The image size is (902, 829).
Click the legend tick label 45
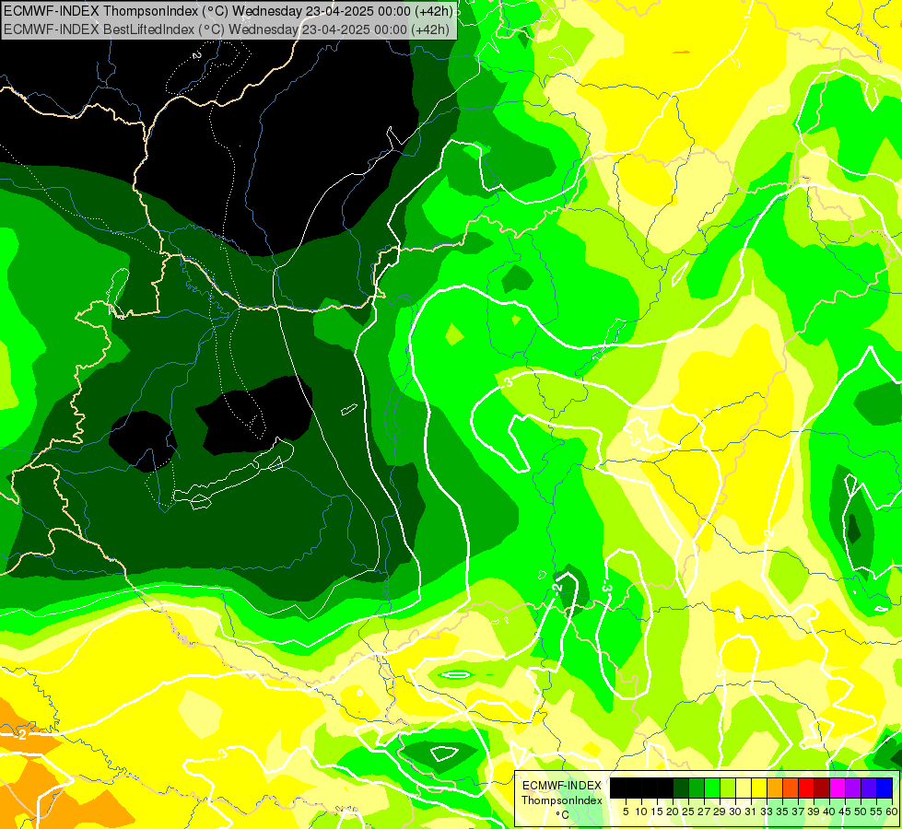click(x=846, y=811)
